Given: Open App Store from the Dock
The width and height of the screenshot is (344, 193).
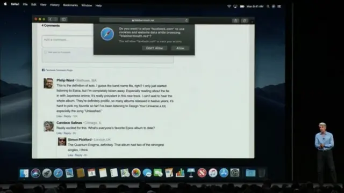Looking at the screenshot, I should (224, 173).
